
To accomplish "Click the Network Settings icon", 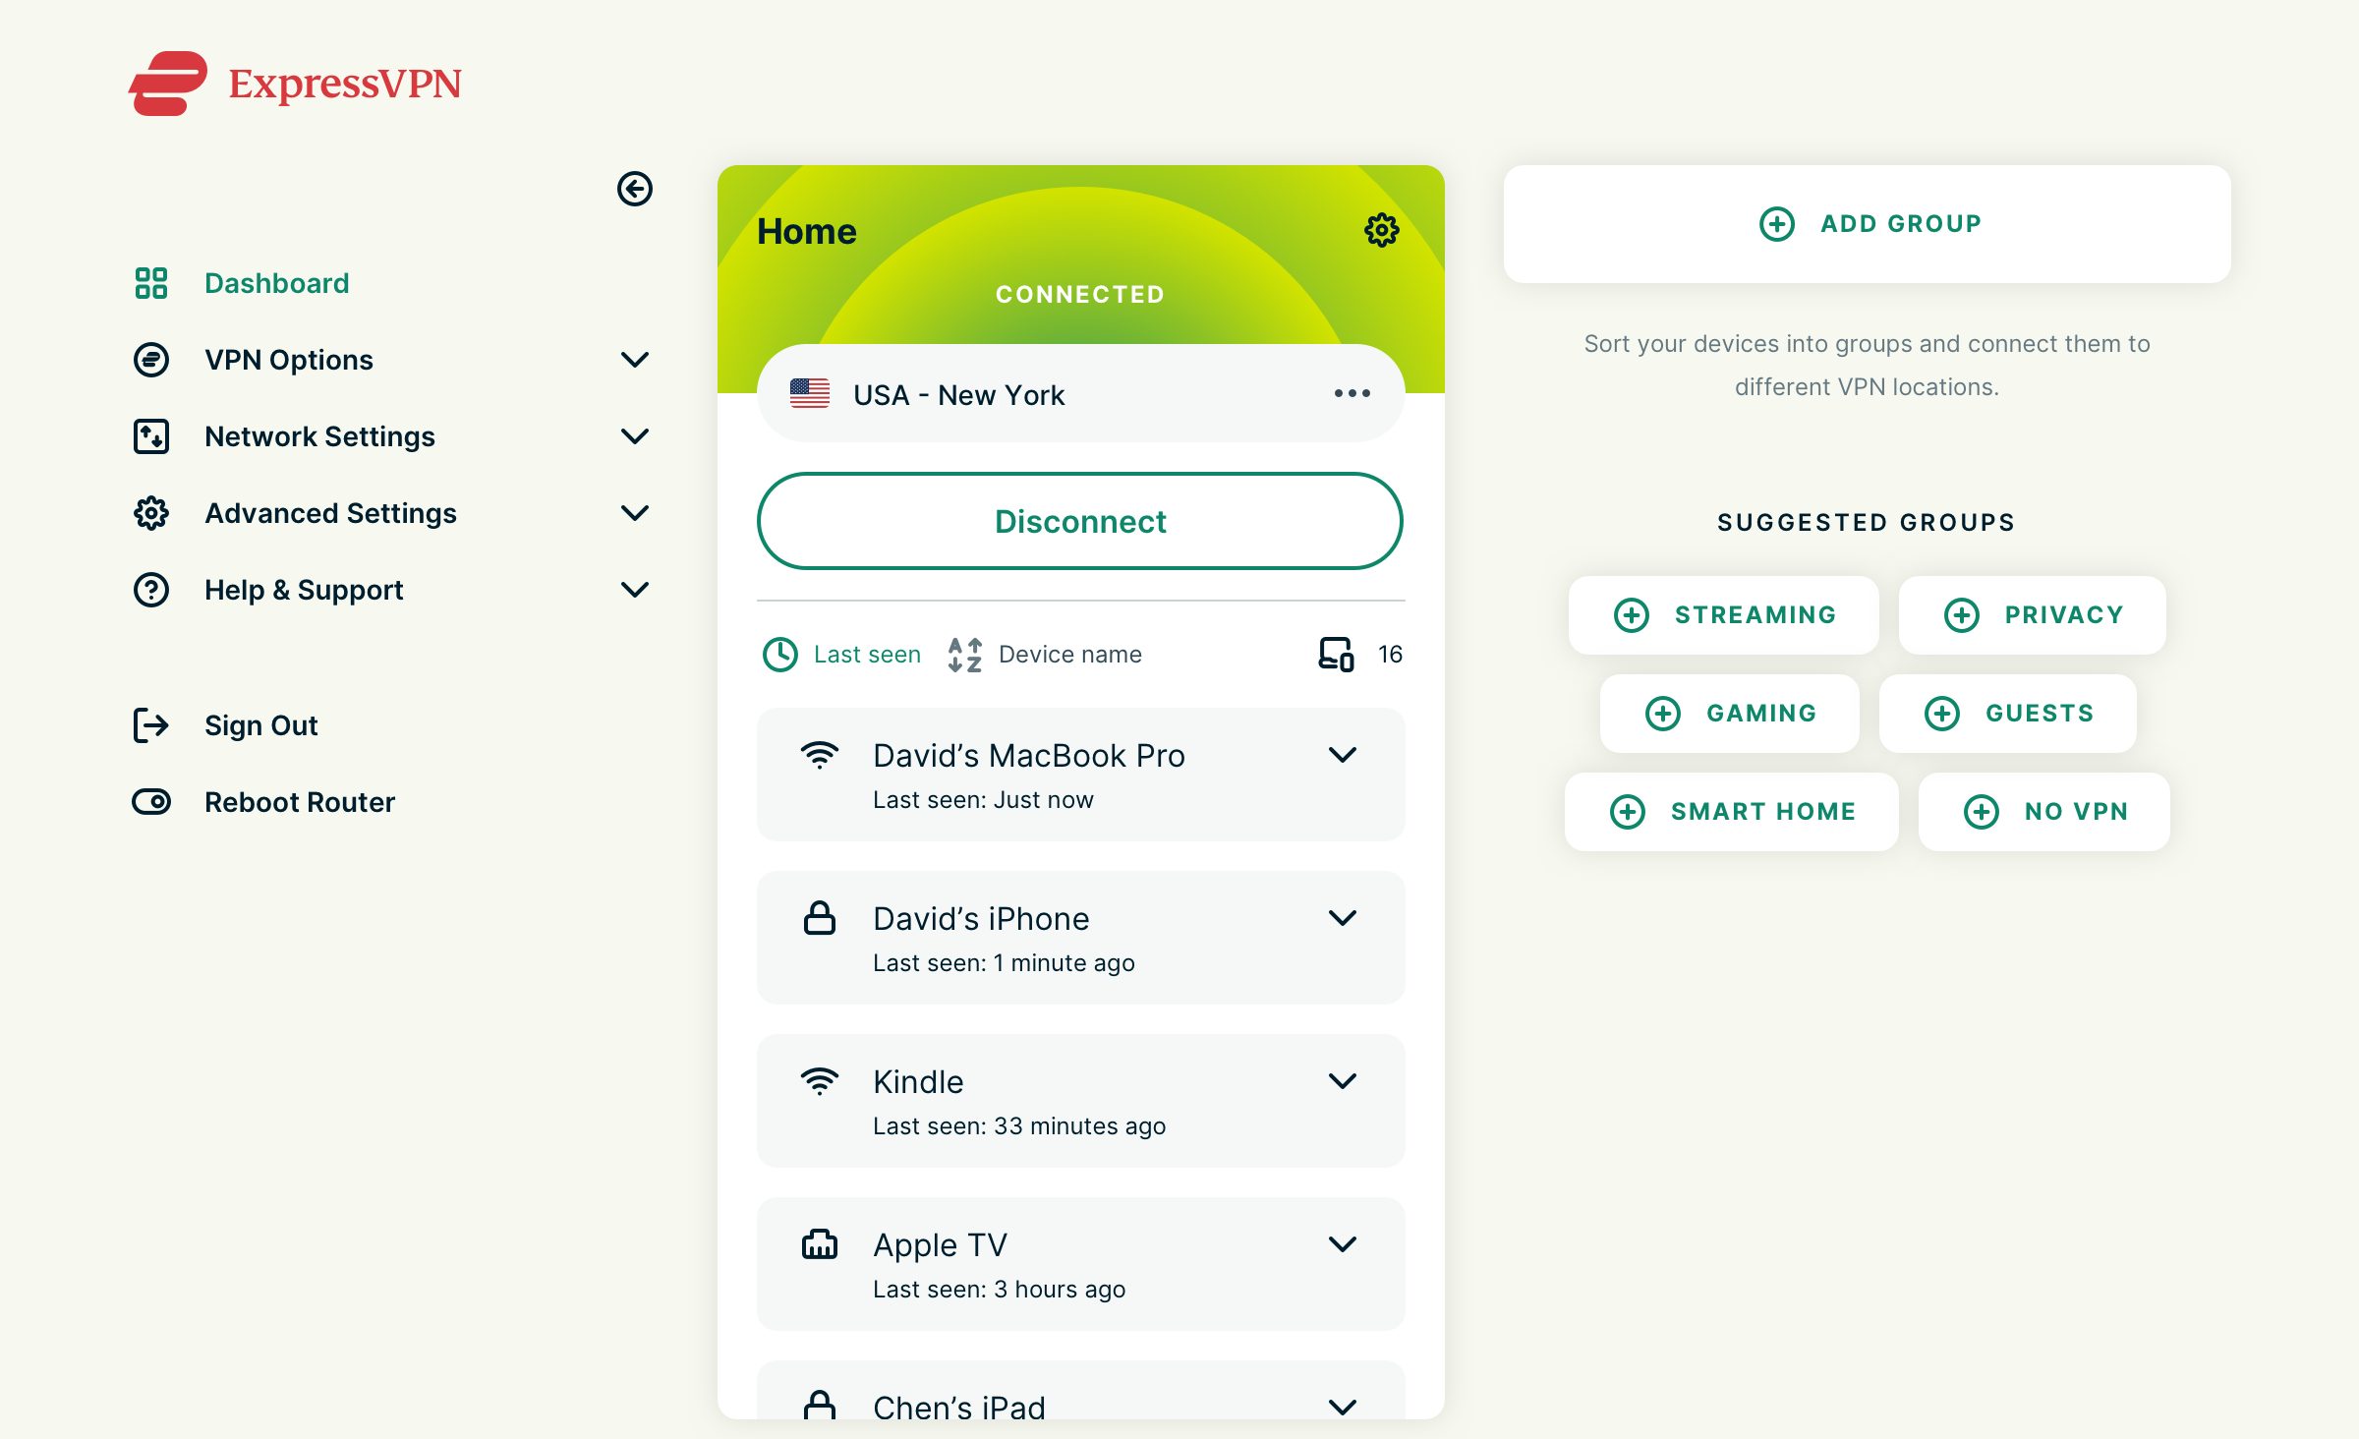I will pyautogui.click(x=151, y=434).
